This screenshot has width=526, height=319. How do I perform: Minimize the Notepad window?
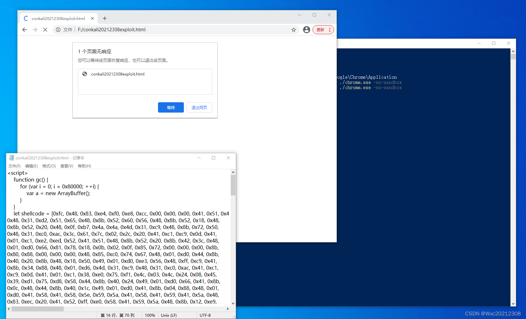[x=199, y=158]
